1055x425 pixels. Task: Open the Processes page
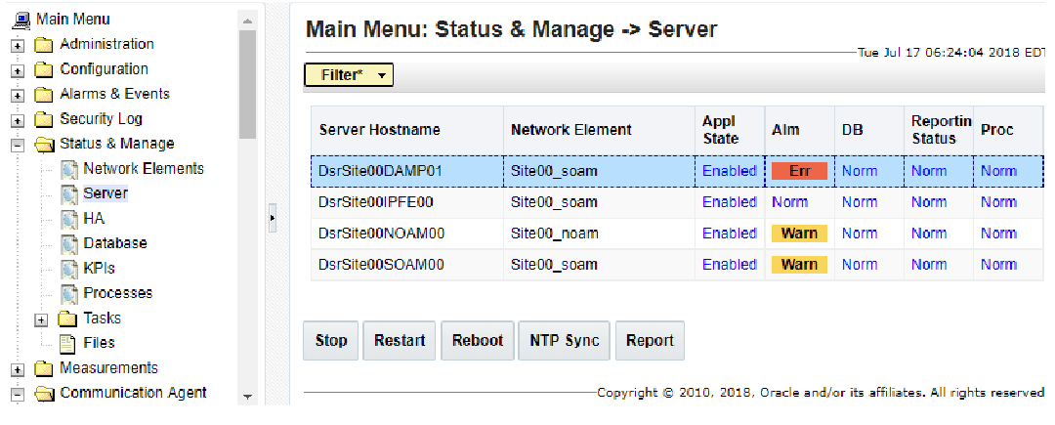tap(118, 293)
